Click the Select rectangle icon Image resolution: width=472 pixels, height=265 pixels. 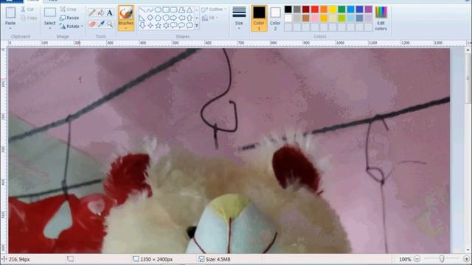[50, 13]
